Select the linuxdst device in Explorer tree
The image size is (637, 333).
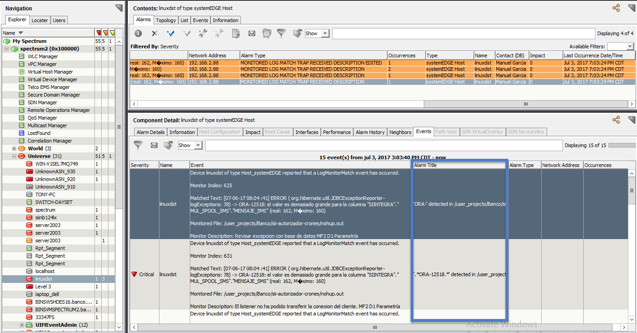pos(45,279)
